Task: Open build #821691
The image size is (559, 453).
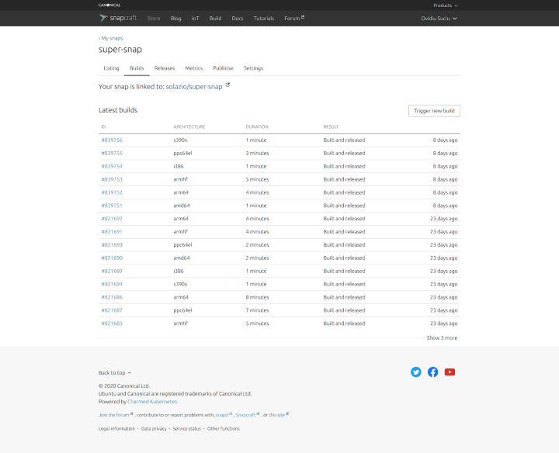Action: [x=112, y=232]
